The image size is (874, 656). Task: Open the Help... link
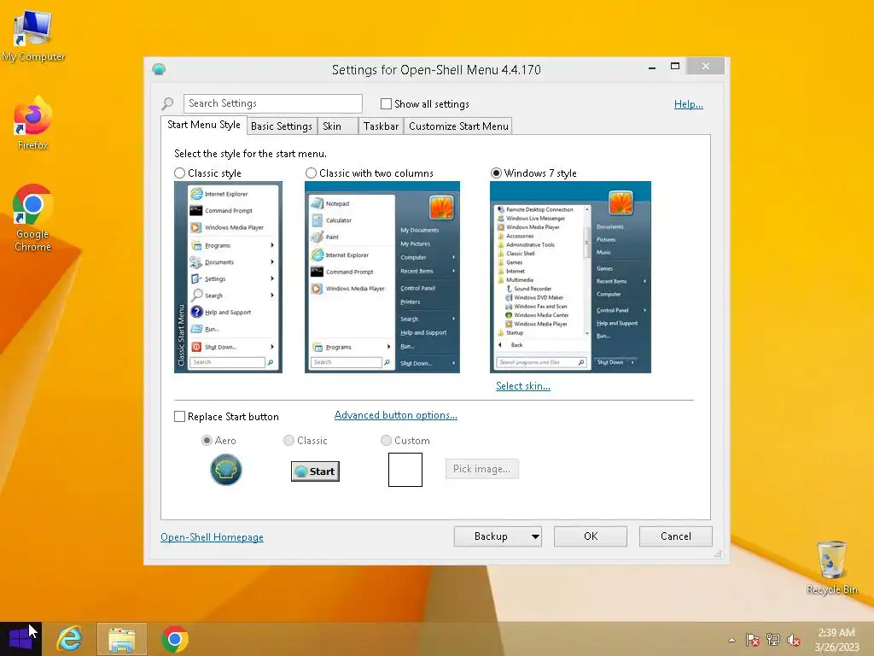[x=689, y=104]
